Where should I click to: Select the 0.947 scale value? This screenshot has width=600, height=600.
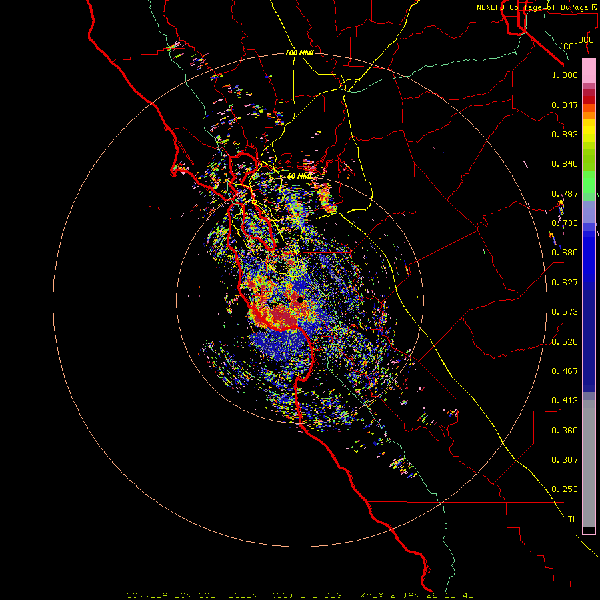(565, 105)
